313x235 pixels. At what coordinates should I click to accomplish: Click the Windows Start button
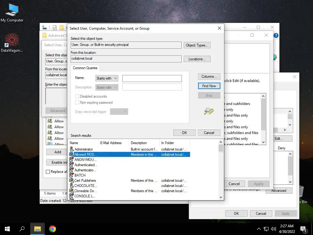pyautogui.click(x=7, y=229)
